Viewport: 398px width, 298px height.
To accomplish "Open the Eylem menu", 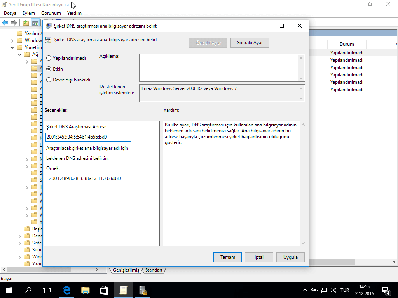I will coord(28,13).
